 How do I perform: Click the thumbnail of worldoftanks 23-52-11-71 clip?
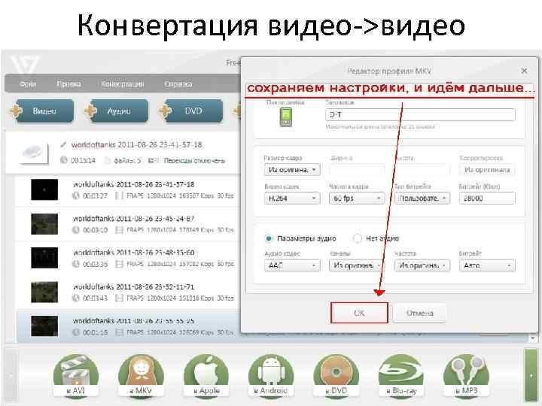(x=44, y=292)
